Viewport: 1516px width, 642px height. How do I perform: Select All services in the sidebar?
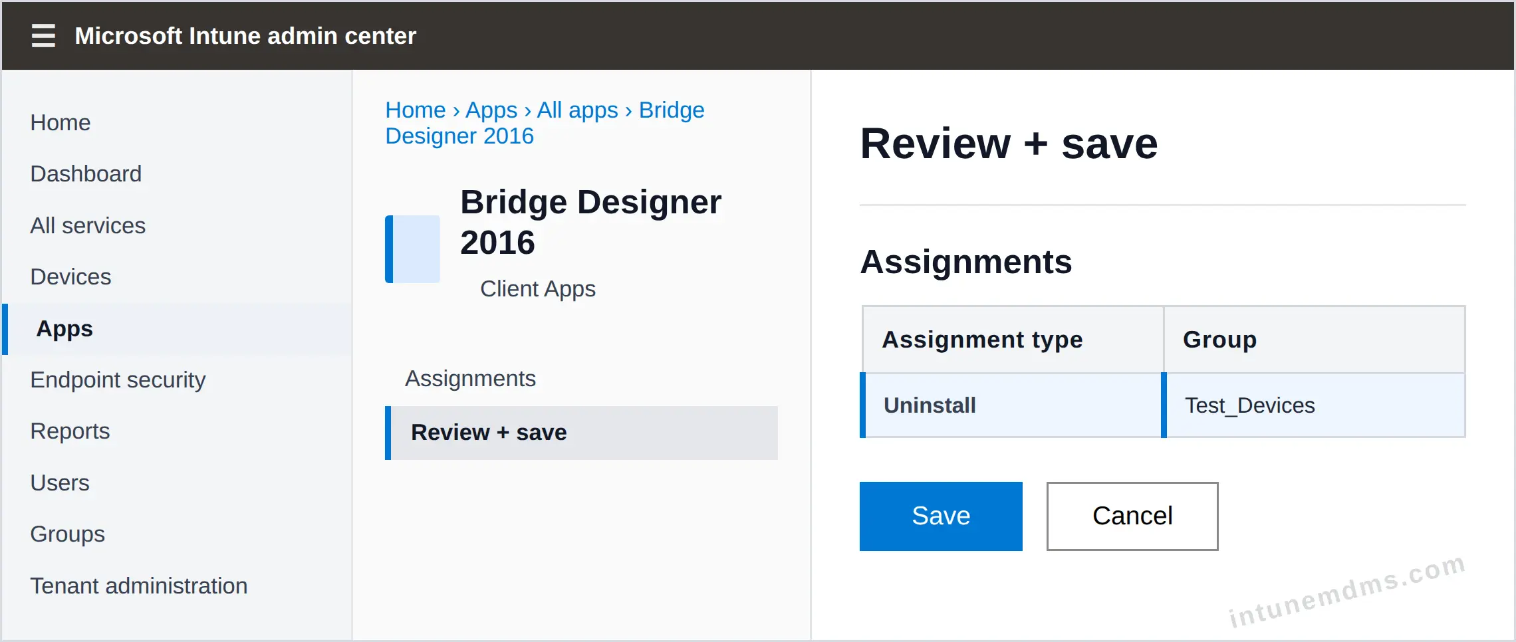[88, 226]
